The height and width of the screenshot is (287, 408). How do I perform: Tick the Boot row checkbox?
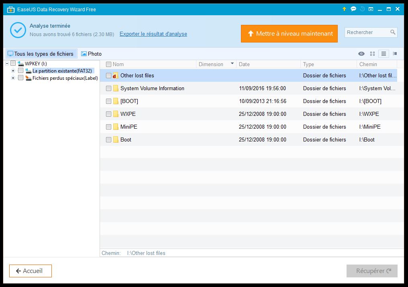[x=108, y=139]
